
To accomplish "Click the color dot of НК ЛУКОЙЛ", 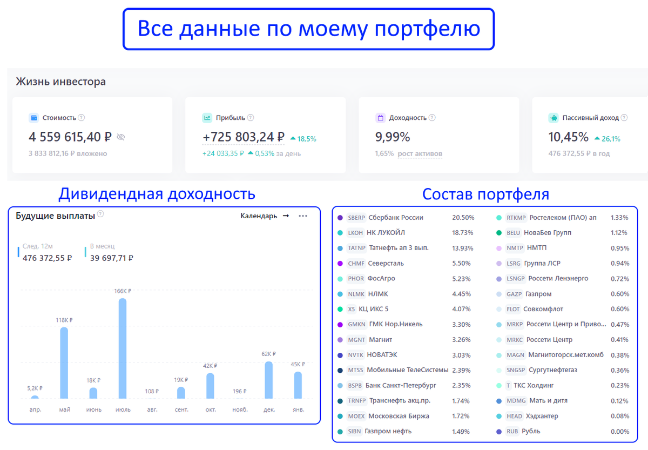I will 340,233.
